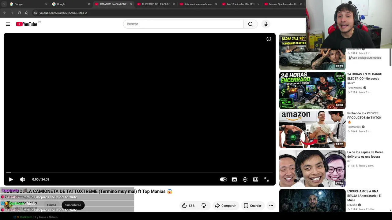Open 'ESCUCHAMOS A UNA BRUJA' video title
The image size is (392, 220).
click(x=364, y=196)
